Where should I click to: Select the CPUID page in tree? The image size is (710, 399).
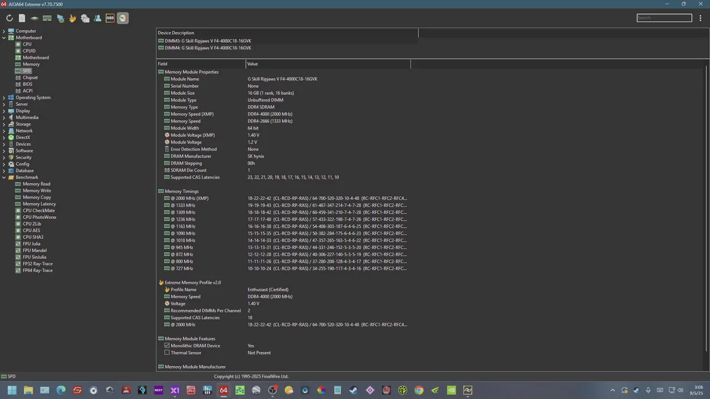pos(29,51)
